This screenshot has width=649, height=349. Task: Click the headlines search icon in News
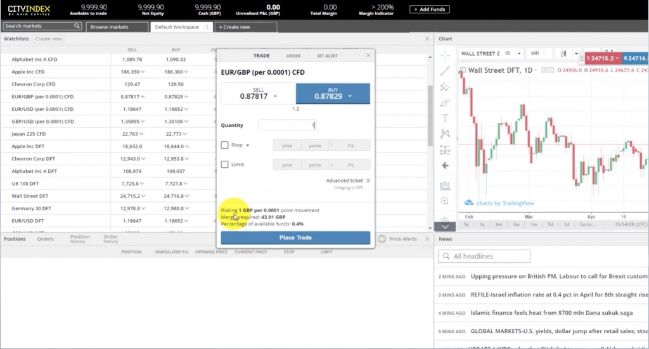click(x=446, y=256)
